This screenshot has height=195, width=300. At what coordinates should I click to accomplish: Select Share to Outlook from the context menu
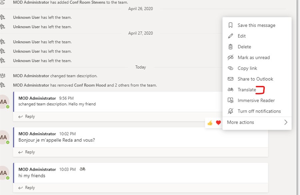point(255,79)
